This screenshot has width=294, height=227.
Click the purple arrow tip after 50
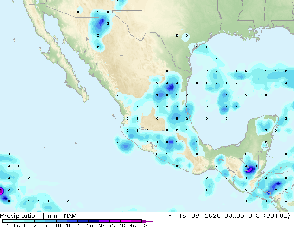[147, 221]
